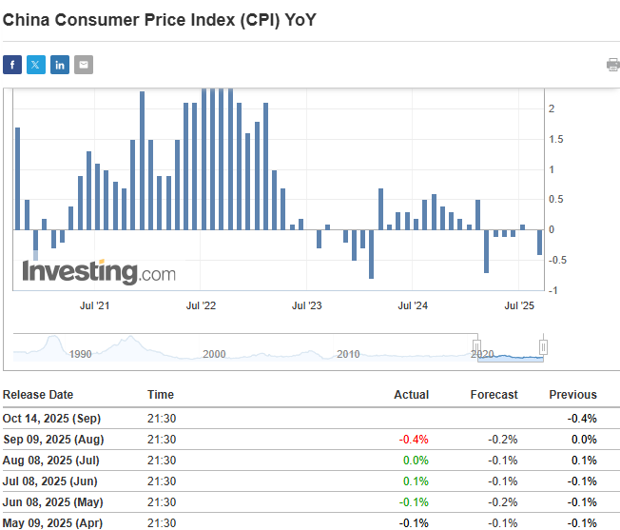Viewport: 620px width, 530px height.
Task: Click the page title China Consumer Price Index
Action: click(160, 18)
